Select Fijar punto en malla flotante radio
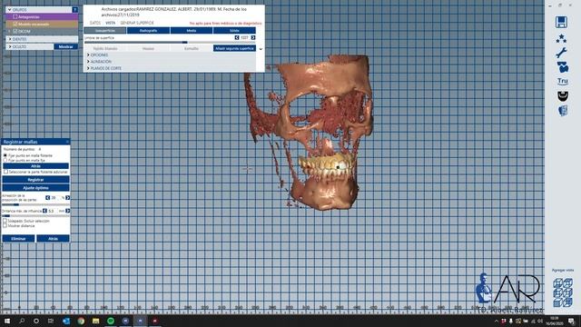The image size is (581, 327). pos(5,155)
